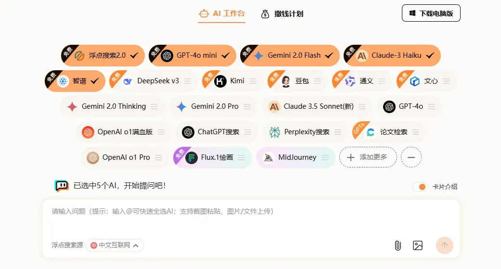The image size is (501, 269).
Task: Open the DeepSeek v3 hamburger menu
Action: coord(188,81)
